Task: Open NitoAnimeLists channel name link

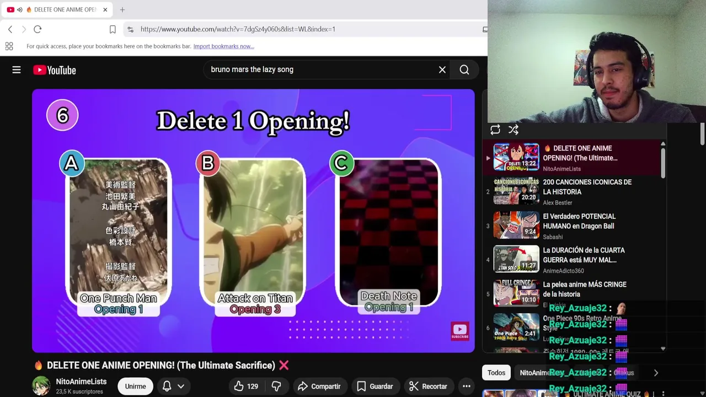Action: 81,382
